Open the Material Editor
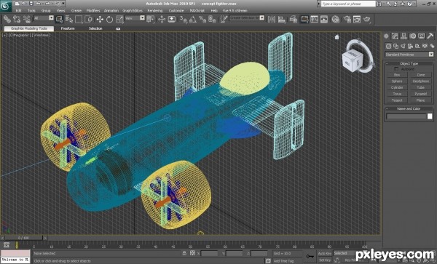 [x=336, y=19]
